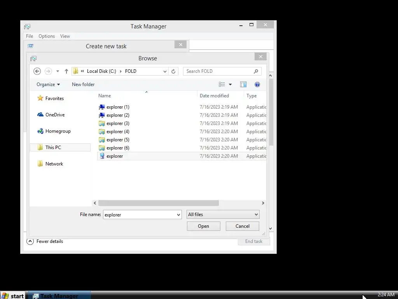The width and height of the screenshot is (398, 299).
Task: Open Task Manager View menu
Action: pyautogui.click(x=65, y=36)
